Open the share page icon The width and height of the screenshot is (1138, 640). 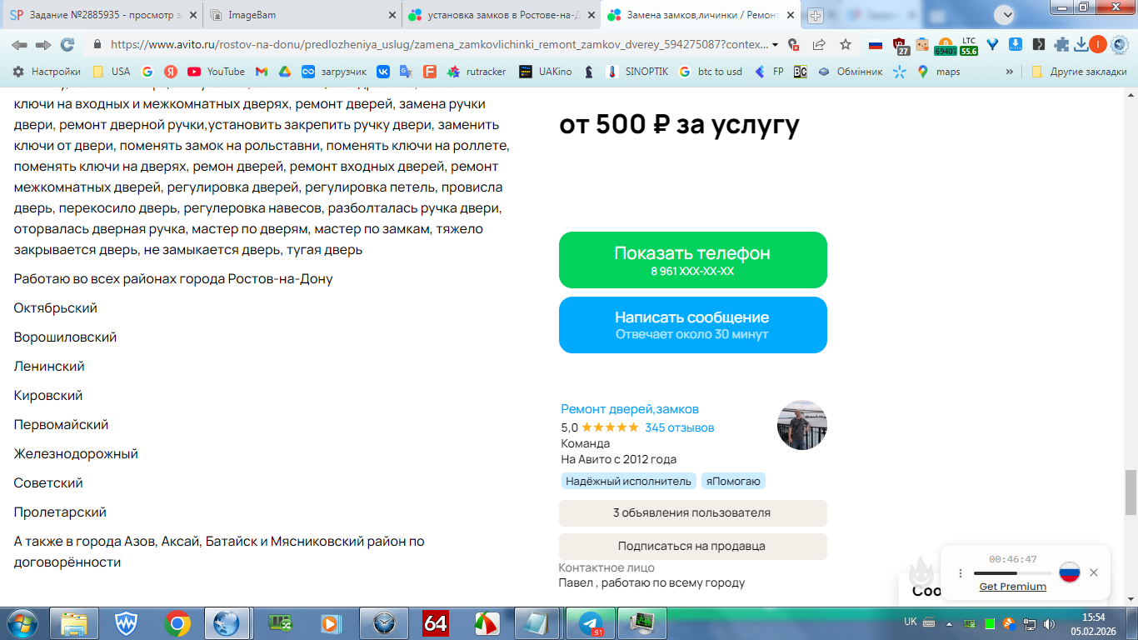819,45
